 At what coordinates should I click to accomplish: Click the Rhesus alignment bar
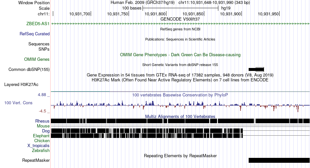click(180, 121)
